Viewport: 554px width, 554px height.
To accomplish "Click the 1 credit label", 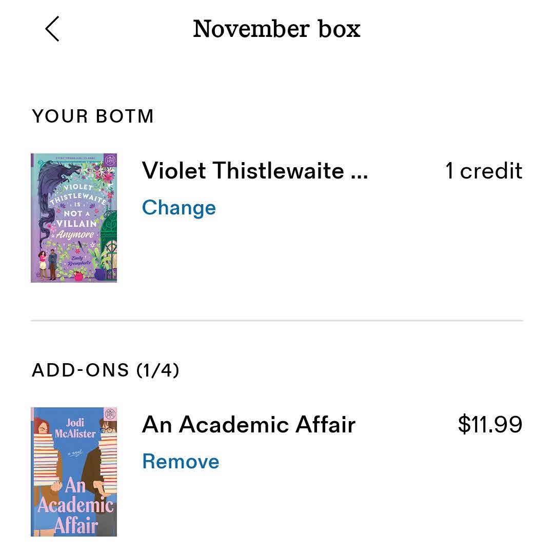I will click(483, 171).
